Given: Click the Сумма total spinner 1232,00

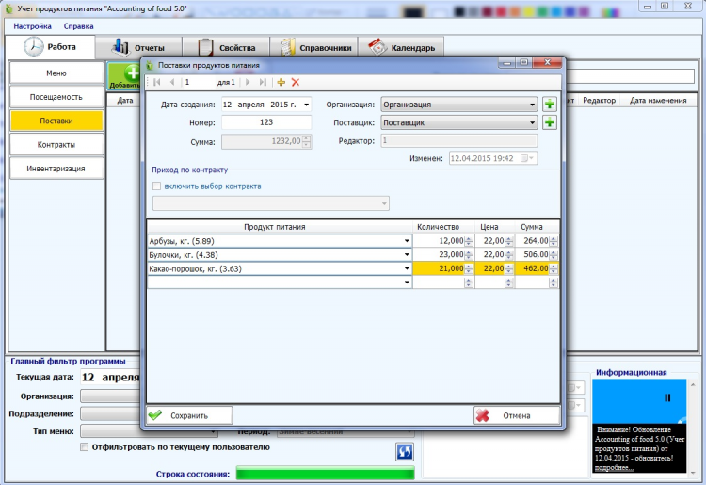Looking at the screenshot, I should [266, 141].
